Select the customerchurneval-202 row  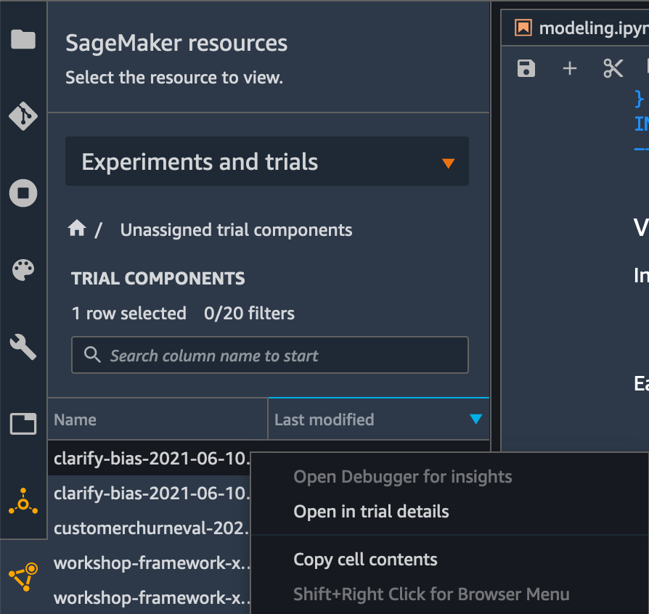pos(150,528)
